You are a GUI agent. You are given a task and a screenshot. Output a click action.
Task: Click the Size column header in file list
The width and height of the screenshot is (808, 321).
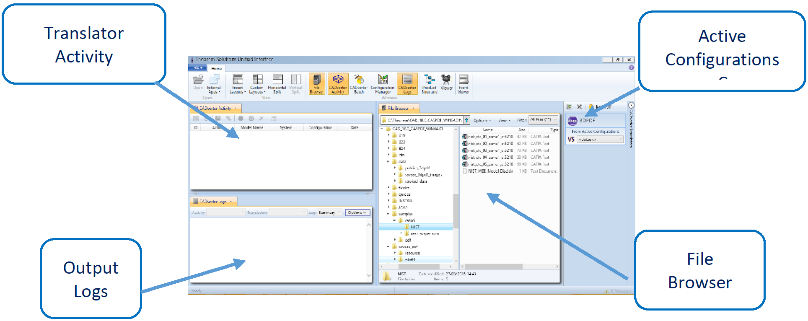click(522, 130)
